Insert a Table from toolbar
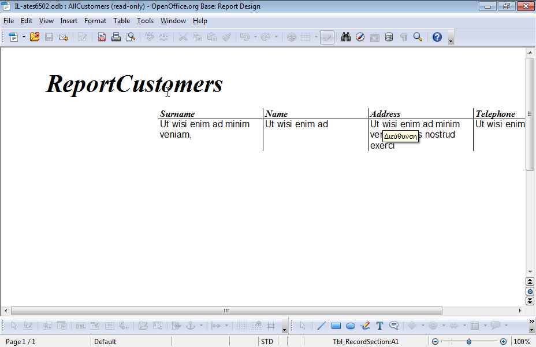536x347 pixels. [x=306, y=37]
